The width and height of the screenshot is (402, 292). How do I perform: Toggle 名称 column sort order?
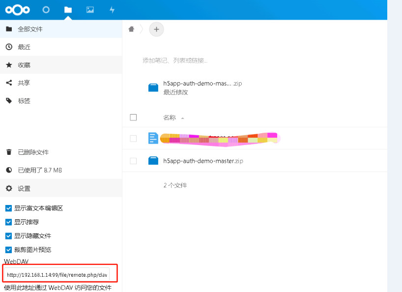(170, 117)
